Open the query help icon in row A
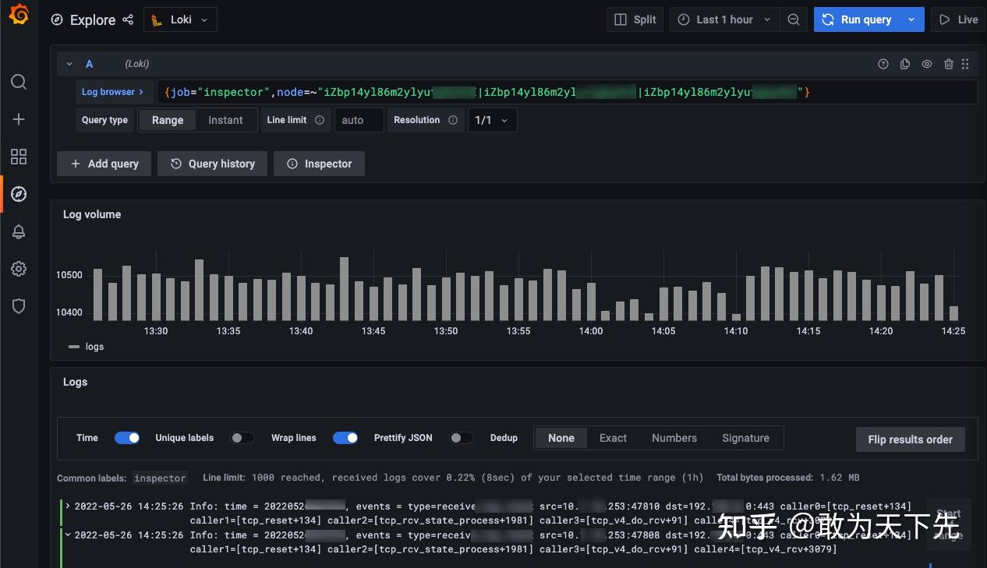987x568 pixels. click(x=883, y=64)
